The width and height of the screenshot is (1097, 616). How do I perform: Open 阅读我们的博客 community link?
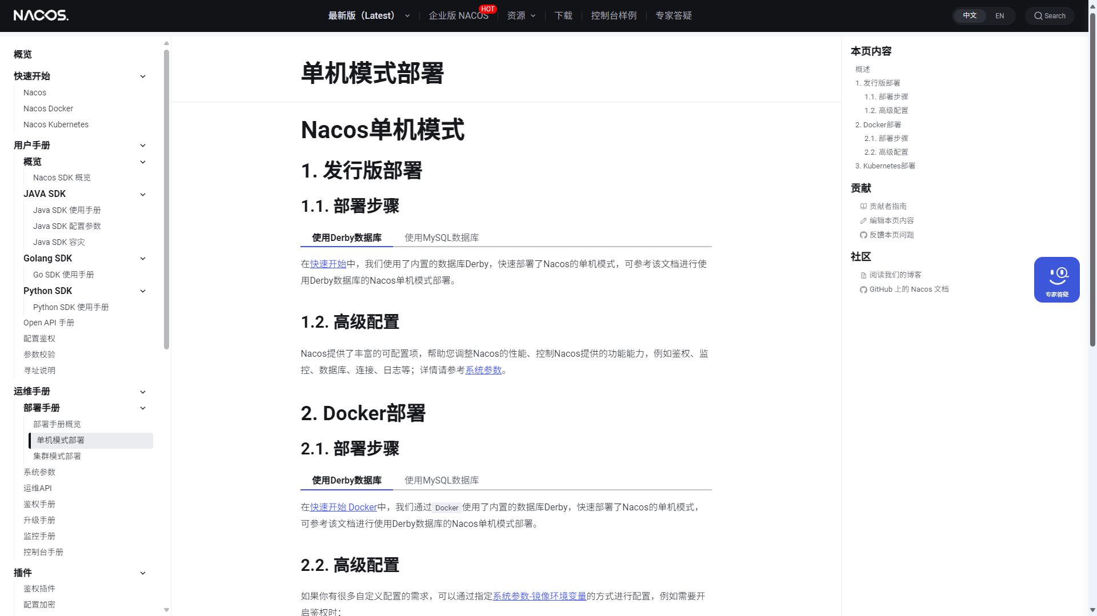895,275
